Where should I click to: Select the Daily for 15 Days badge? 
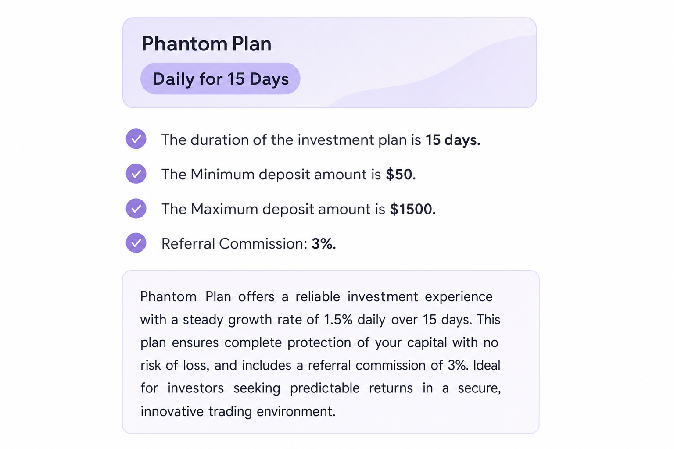click(220, 79)
